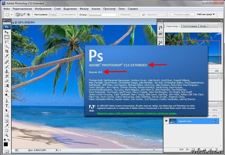
Task: Select the Gradient tool
Action: pyautogui.click(x=7, y=86)
